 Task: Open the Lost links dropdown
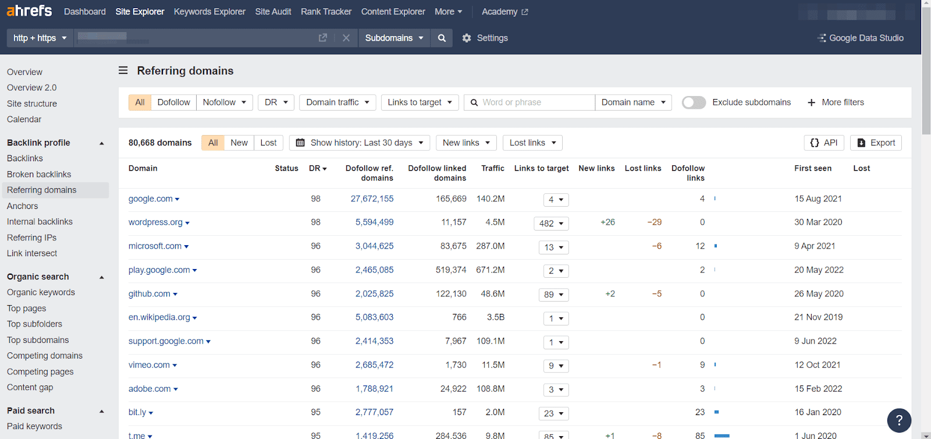(x=532, y=143)
